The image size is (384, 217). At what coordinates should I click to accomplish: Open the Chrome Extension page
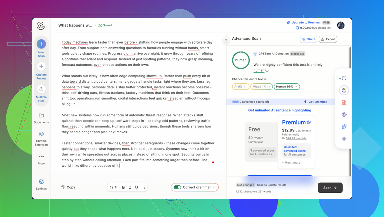(41, 134)
